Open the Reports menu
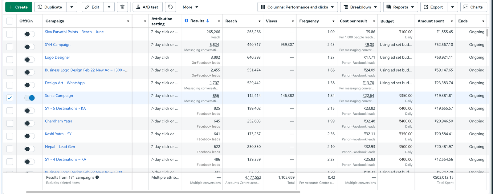Screen dimensions: 493x194 coord(400,7)
